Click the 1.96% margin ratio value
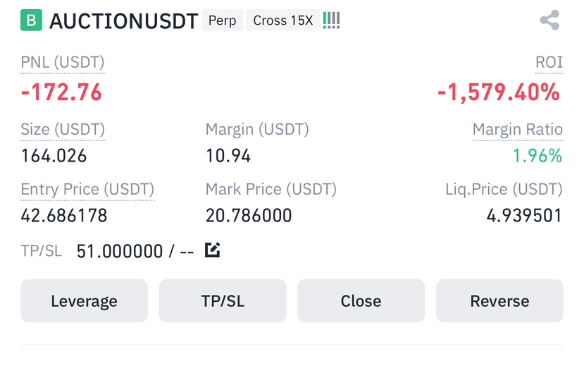Screen dimensions: 584x376 coord(538,155)
